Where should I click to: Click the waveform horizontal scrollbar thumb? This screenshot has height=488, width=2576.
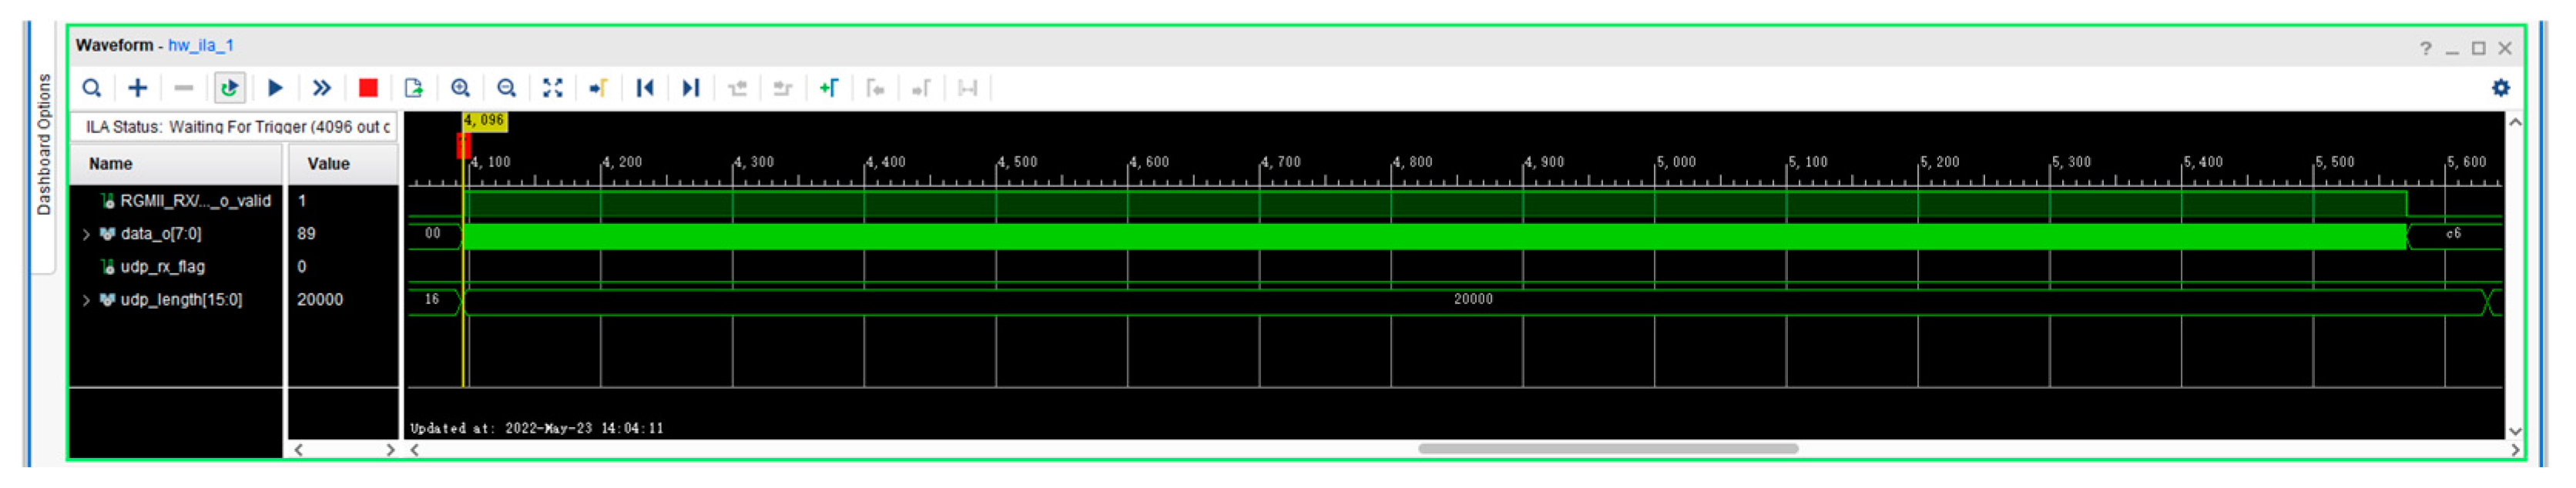[1608, 449]
